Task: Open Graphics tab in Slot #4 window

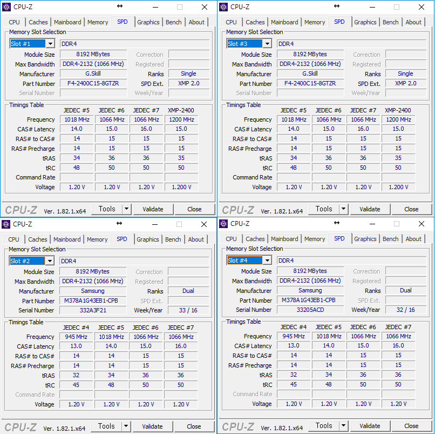Action: pyautogui.click(x=365, y=239)
